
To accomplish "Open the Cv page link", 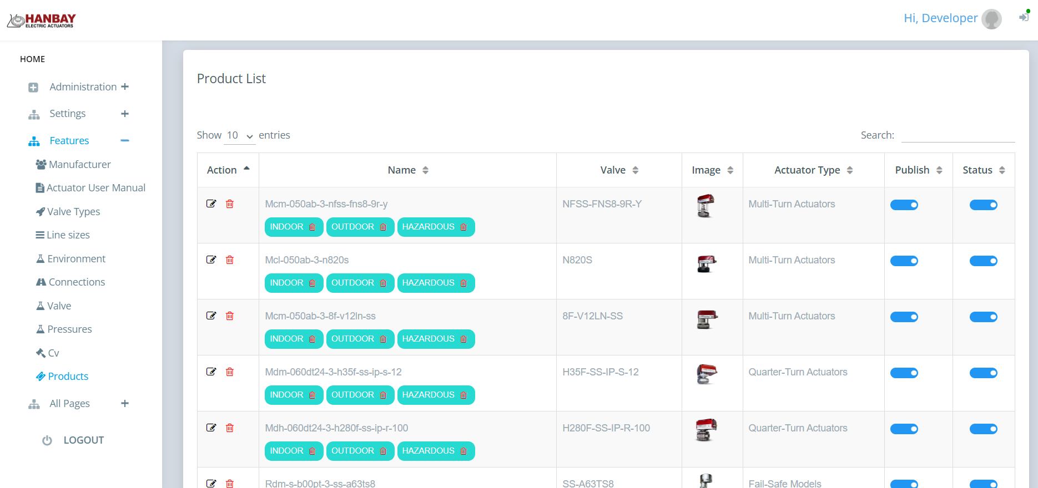I will click(48, 353).
